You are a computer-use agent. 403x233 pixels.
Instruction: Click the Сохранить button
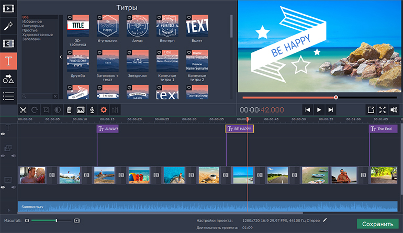(x=377, y=224)
